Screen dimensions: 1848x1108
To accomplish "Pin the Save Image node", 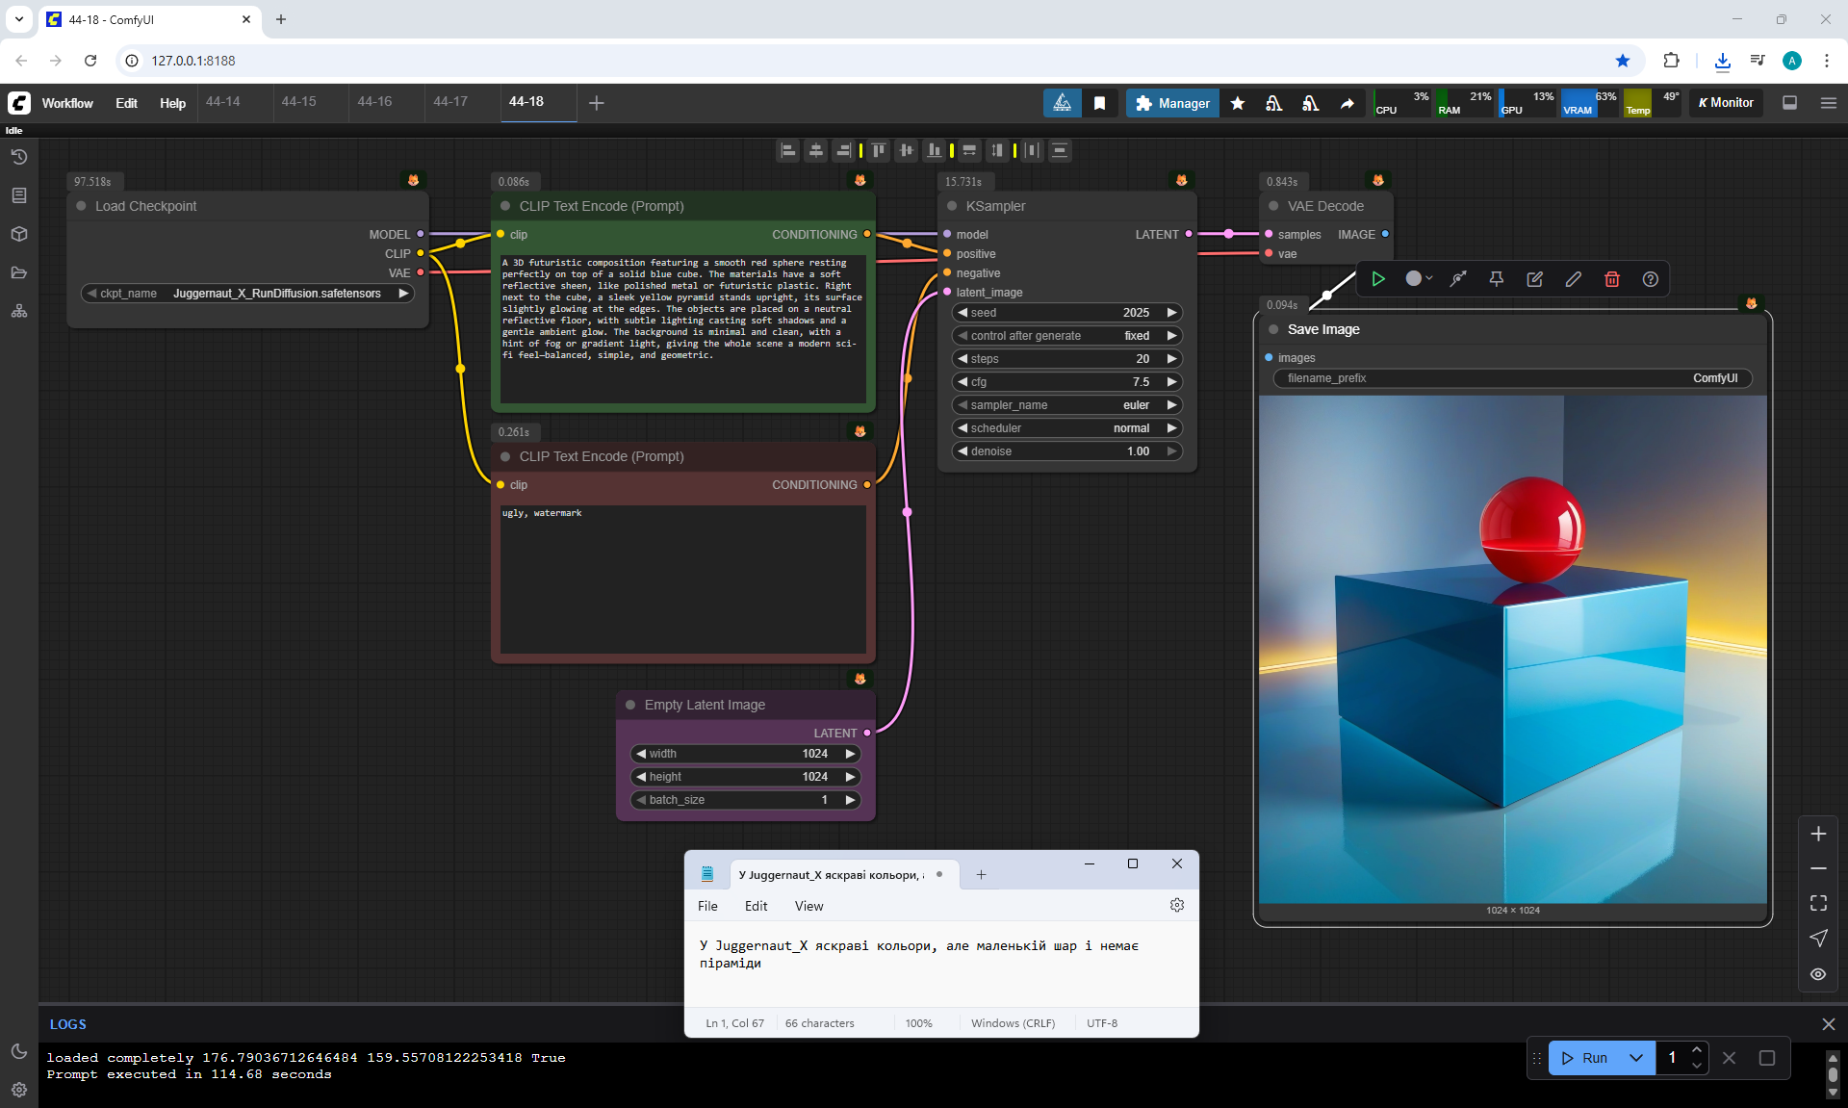I will coord(1496,279).
